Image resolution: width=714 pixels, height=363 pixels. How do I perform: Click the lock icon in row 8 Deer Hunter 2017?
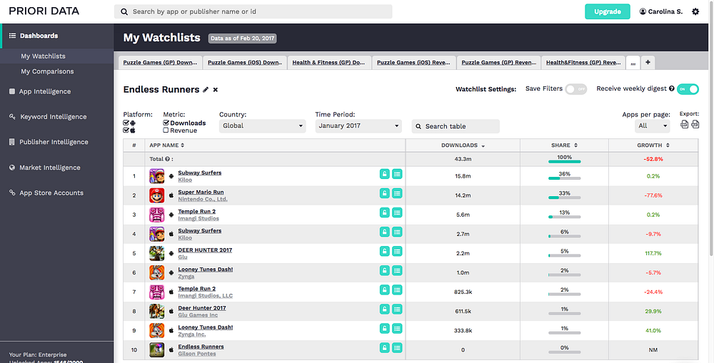point(385,310)
